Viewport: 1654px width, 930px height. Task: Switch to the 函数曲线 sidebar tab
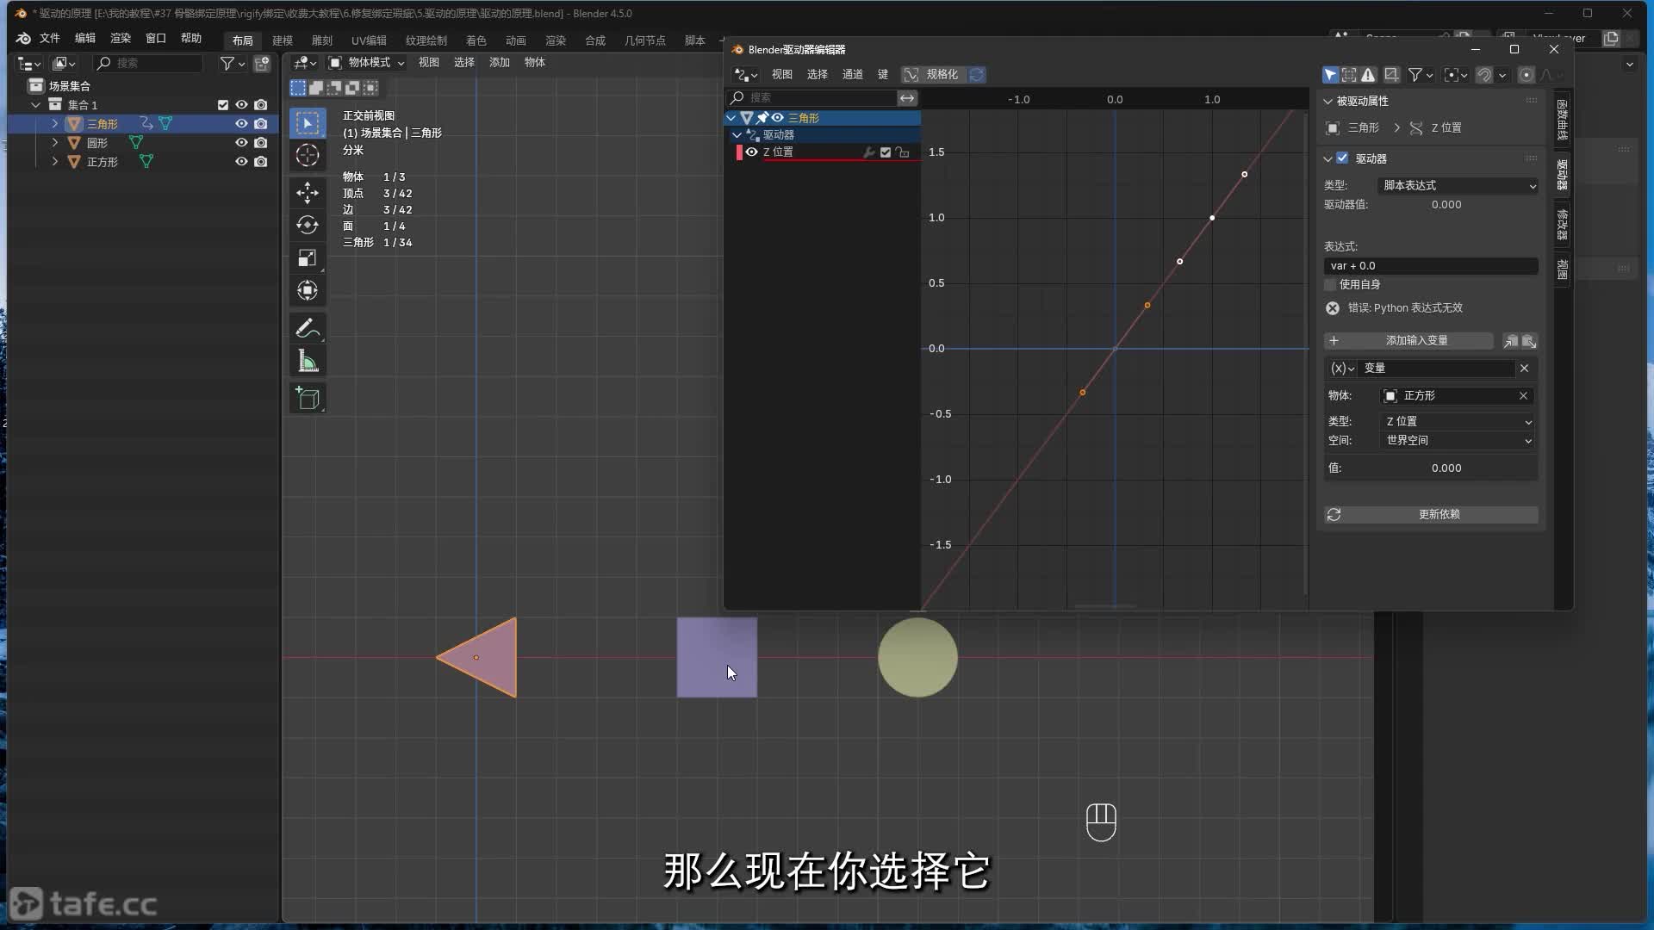[x=1563, y=120]
